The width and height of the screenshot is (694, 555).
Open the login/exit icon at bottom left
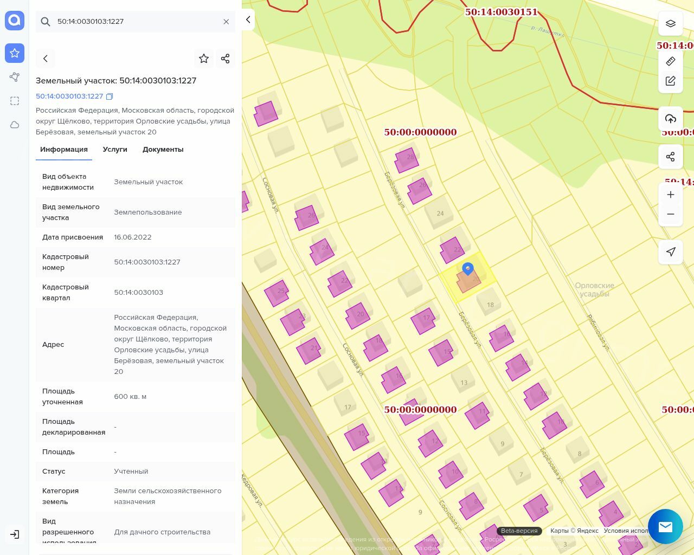pos(15,534)
